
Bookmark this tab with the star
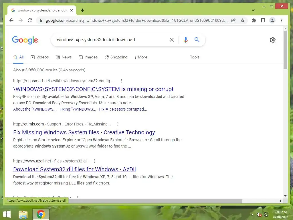(243, 20)
